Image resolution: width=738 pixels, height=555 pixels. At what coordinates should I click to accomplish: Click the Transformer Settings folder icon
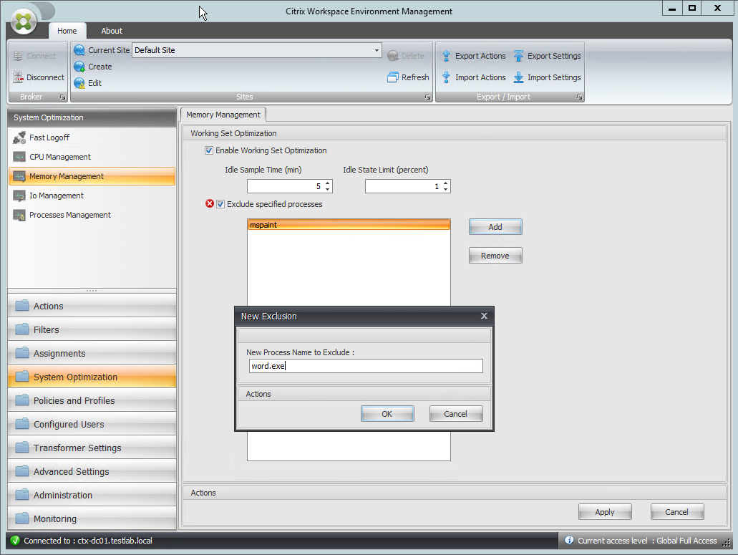pos(22,448)
